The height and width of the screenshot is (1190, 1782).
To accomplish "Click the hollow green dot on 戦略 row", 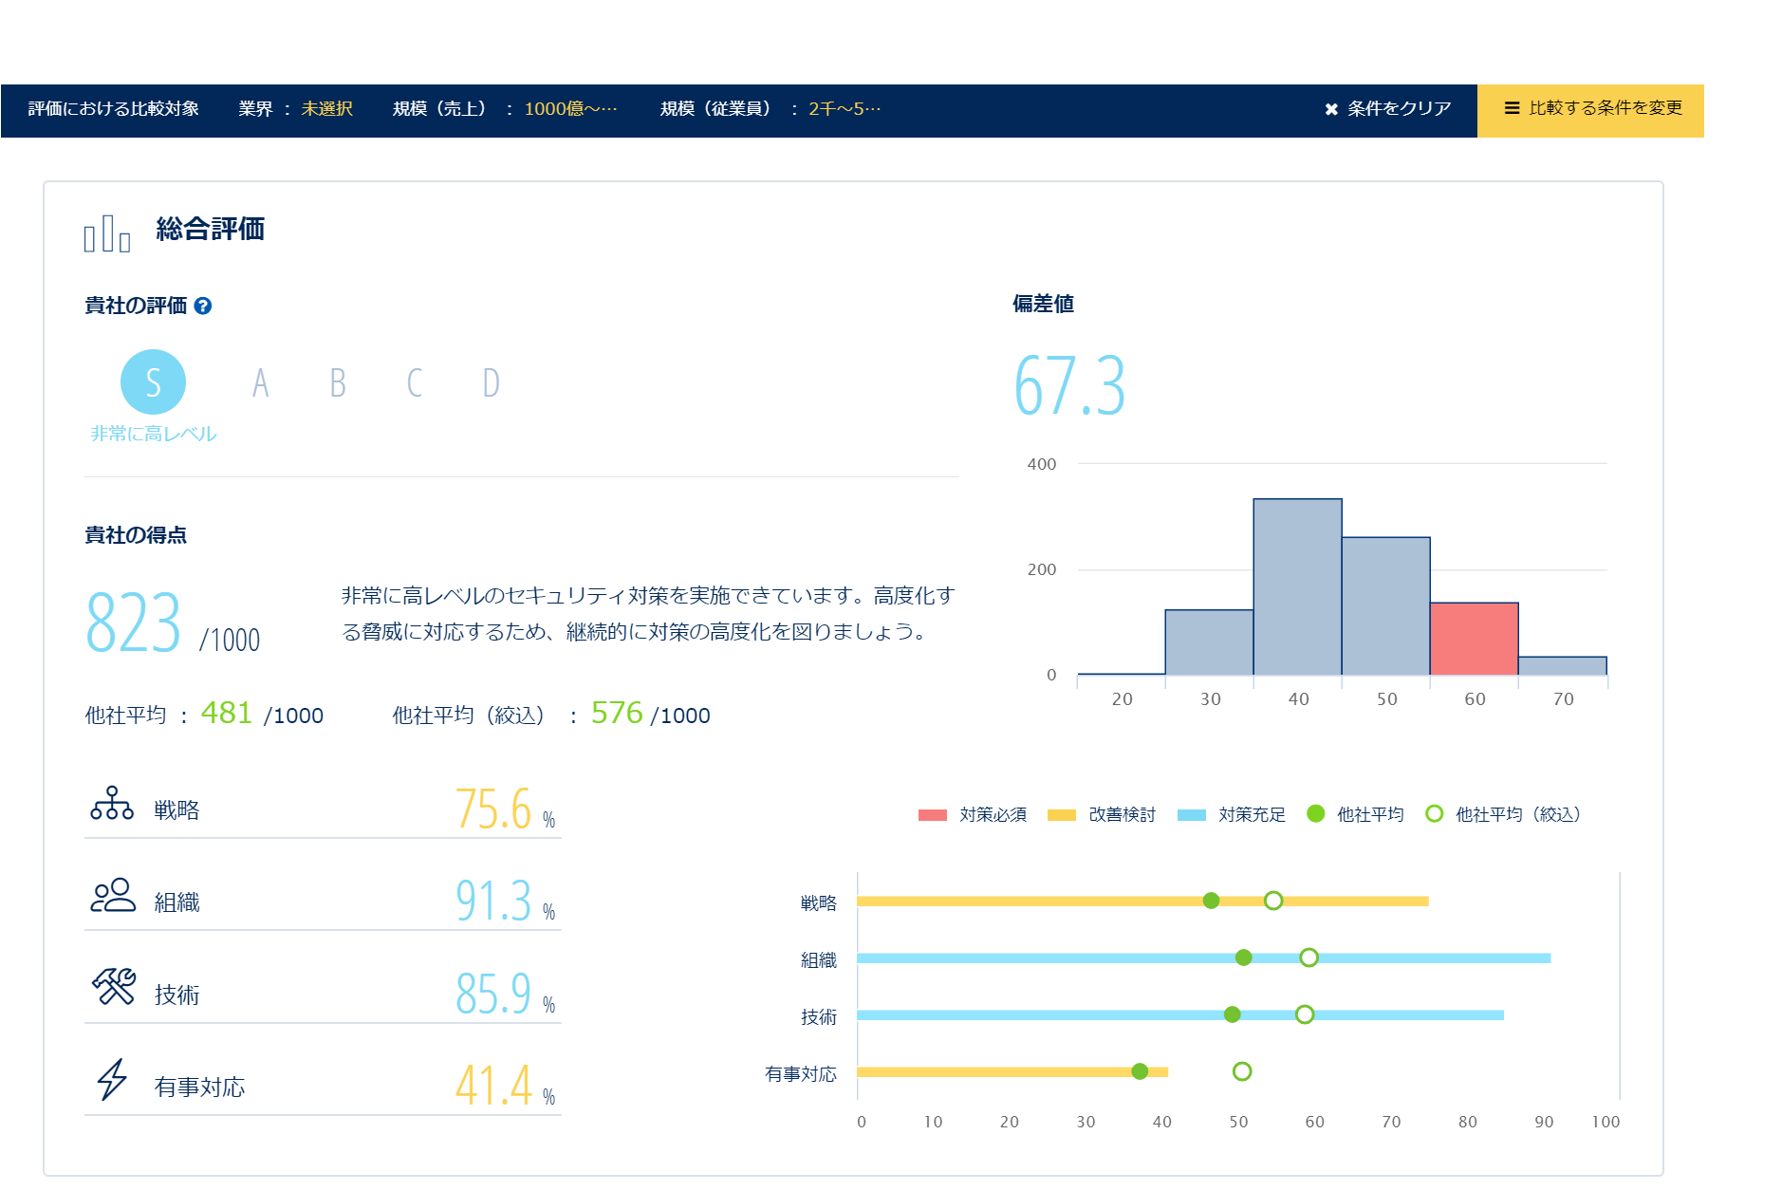I will pos(1273,901).
